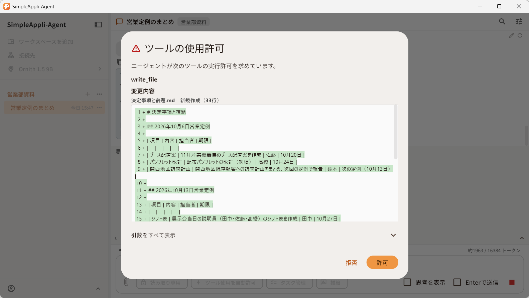The width and height of the screenshot is (529, 298).
Task: Deny the tool with 拒否
Action: [x=351, y=263]
